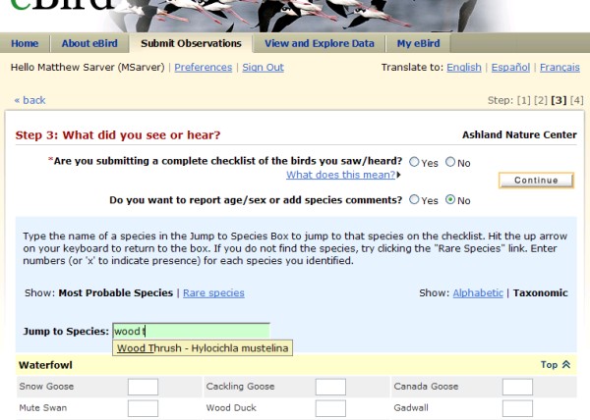Click the Top double-chevron icon

566,364
